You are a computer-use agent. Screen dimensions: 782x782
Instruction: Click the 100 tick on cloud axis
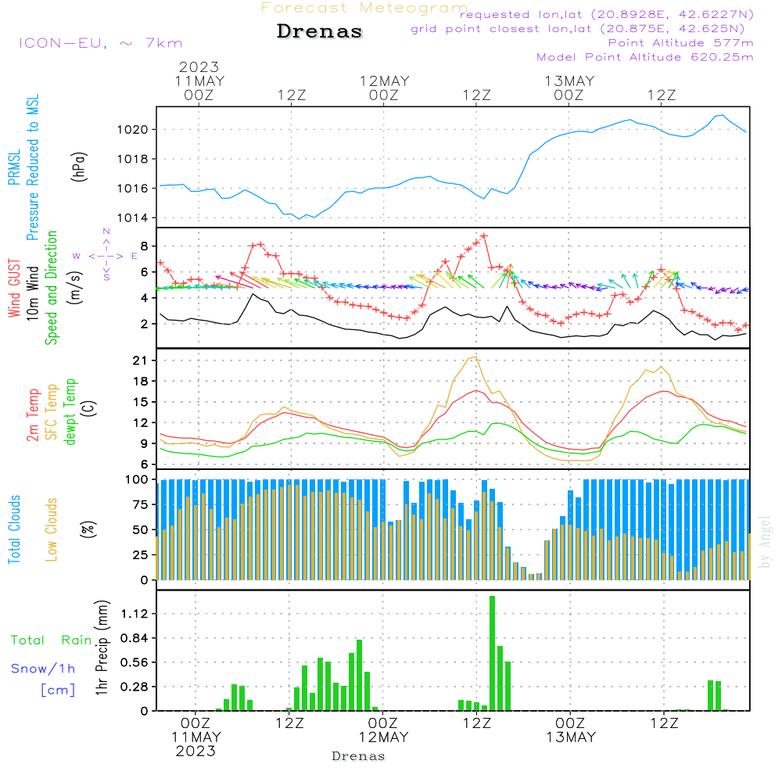[x=137, y=480]
